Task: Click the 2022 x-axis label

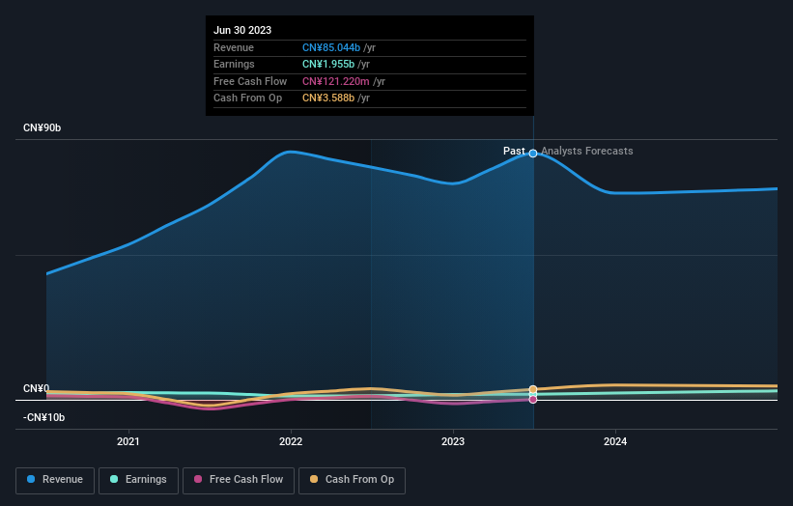Action: (x=291, y=441)
